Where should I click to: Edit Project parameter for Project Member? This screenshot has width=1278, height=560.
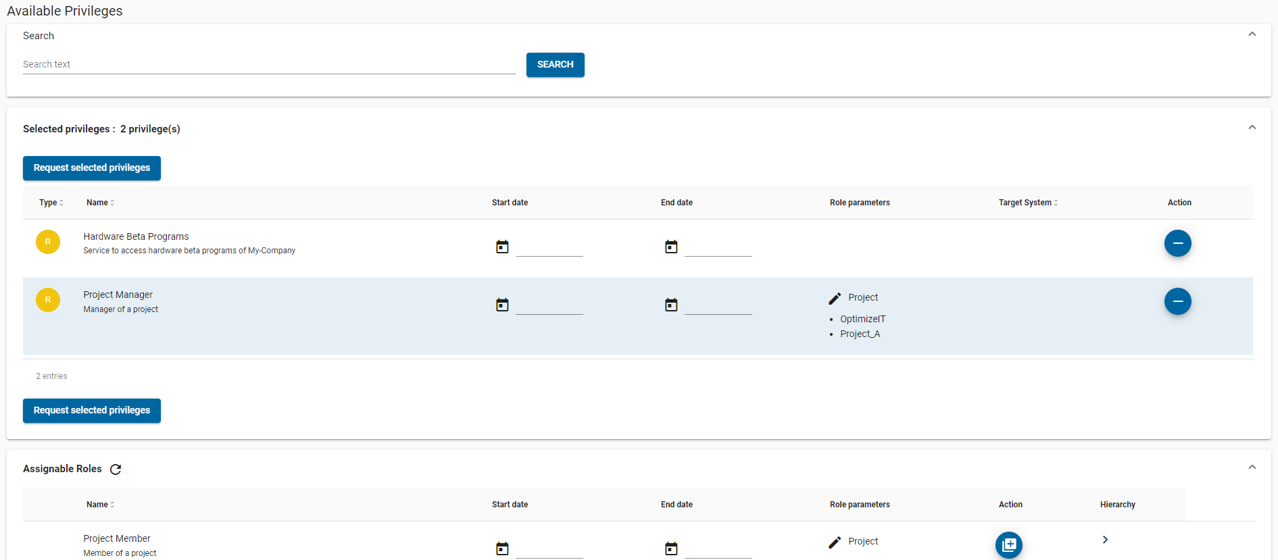(835, 542)
